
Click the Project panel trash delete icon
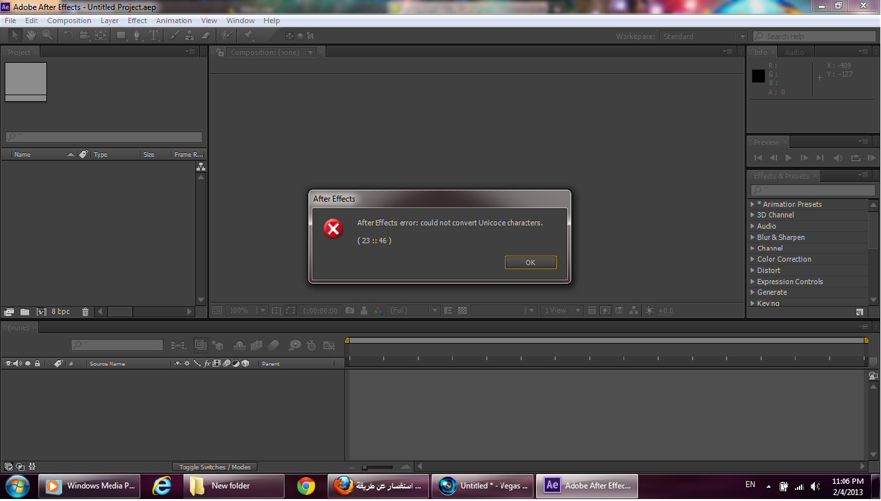pyautogui.click(x=85, y=311)
